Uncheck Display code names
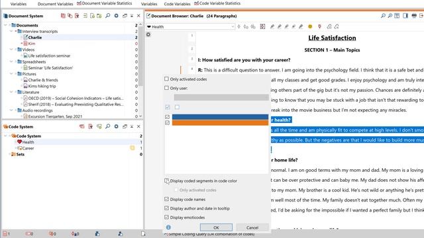 pyautogui.click(x=166, y=199)
